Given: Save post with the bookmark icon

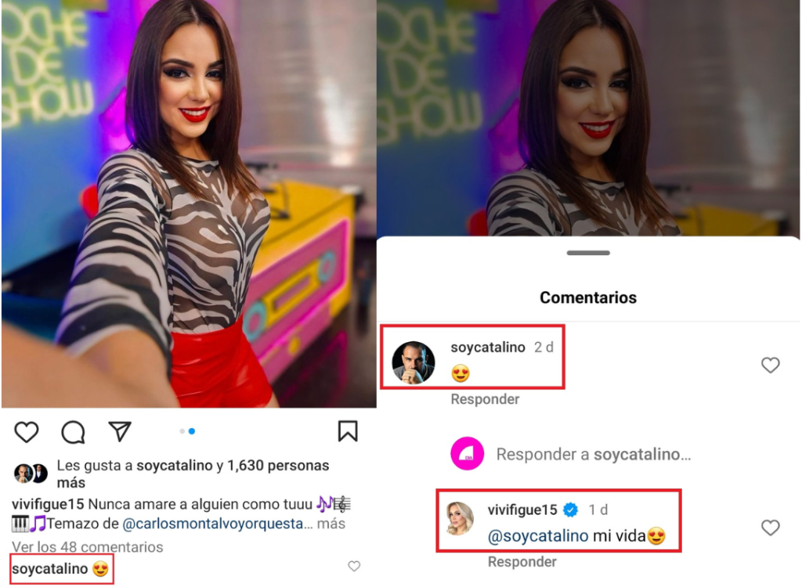Looking at the screenshot, I should pyautogui.click(x=348, y=430).
